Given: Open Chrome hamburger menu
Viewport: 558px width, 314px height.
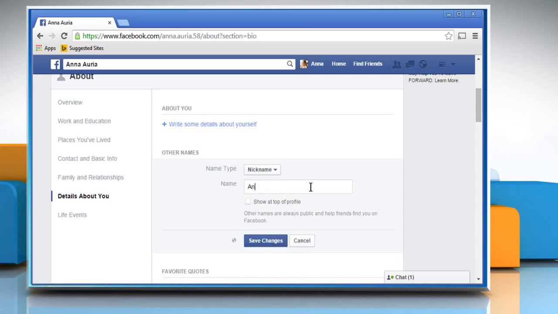Looking at the screenshot, I should (475, 36).
